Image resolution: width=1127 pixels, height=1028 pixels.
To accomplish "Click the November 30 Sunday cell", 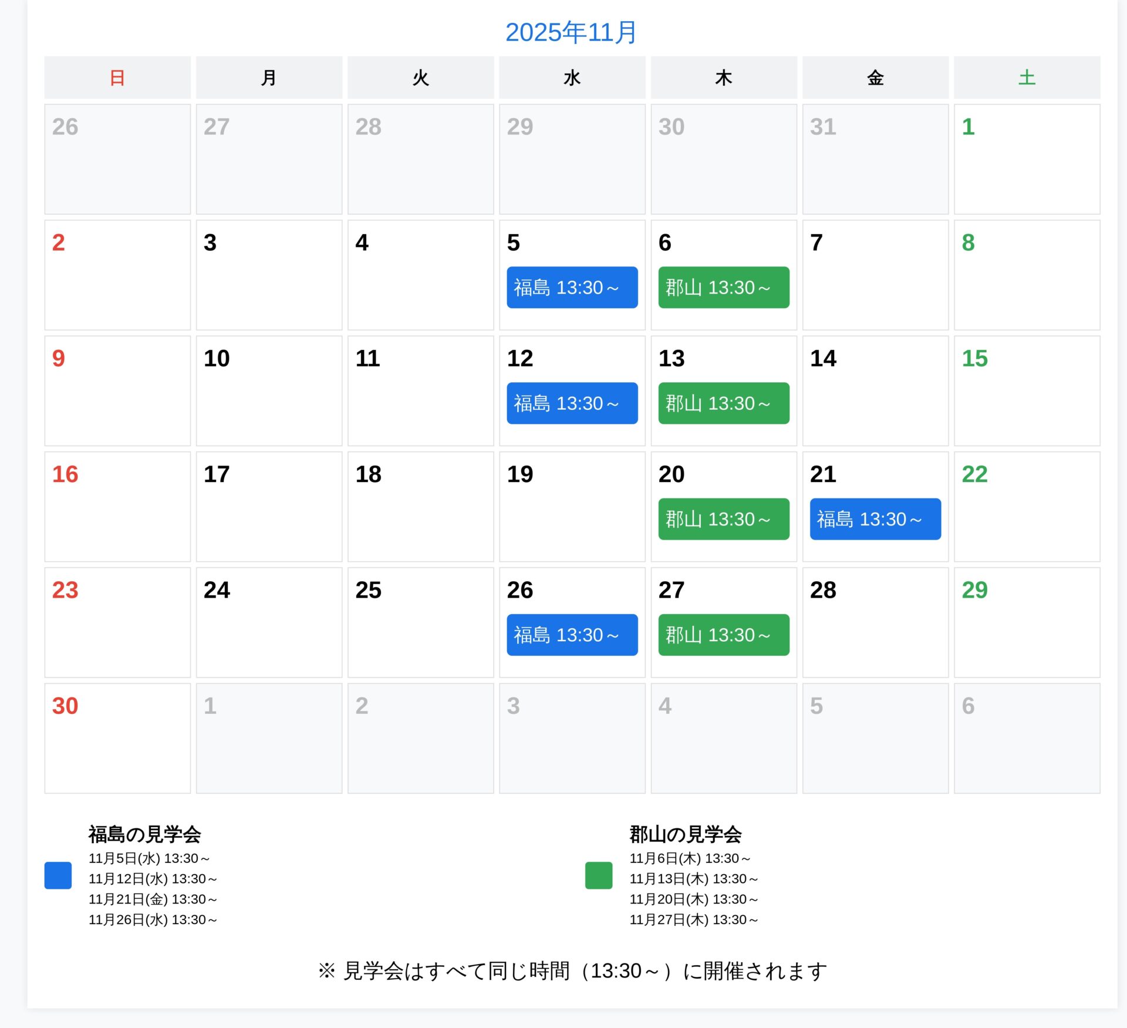I will click(x=117, y=738).
